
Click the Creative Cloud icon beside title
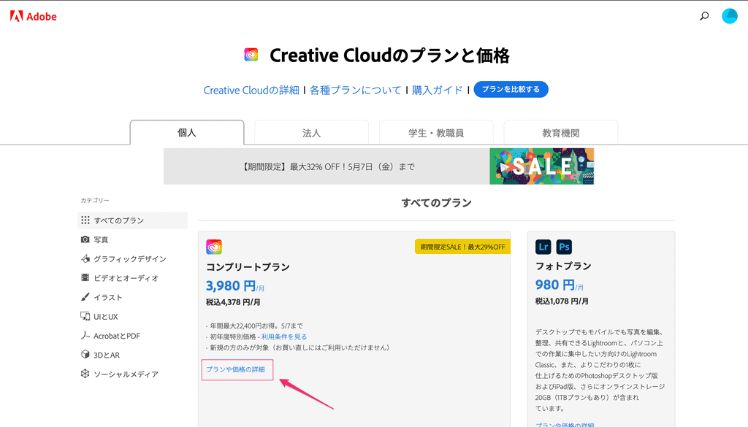(x=251, y=55)
